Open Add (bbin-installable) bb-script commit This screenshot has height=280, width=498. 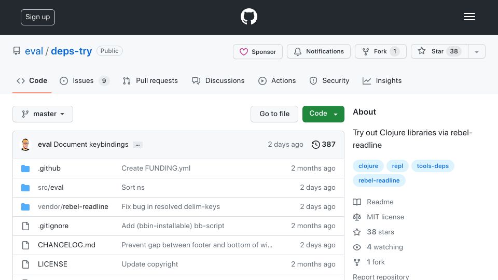point(173,226)
